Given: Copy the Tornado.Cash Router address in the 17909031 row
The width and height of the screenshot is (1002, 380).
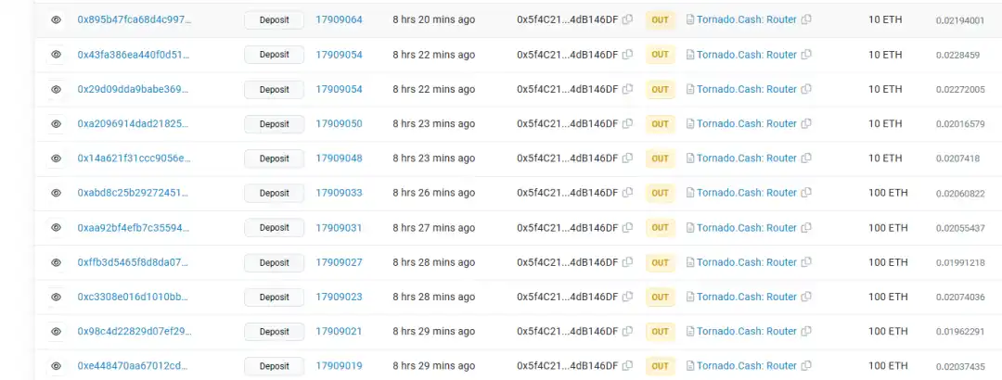Looking at the screenshot, I should pos(806,228).
